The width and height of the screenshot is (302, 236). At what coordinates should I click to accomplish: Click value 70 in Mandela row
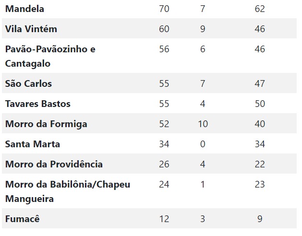tap(164, 9)
